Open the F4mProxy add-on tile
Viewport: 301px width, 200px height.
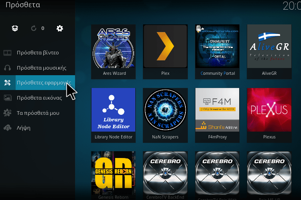tap(217, 115)
